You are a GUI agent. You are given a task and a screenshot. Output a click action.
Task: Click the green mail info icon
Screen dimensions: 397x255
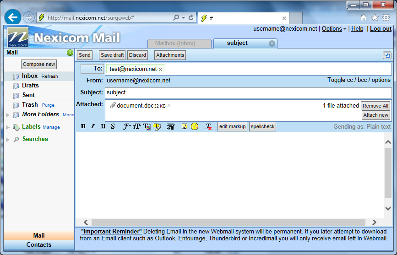click(70, 53)
